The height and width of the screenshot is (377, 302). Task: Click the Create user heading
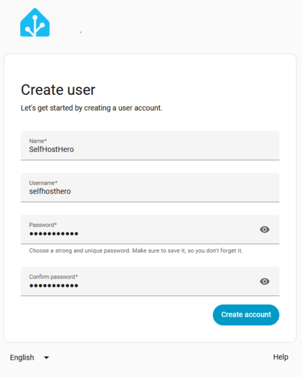click(x=58, y=90)
